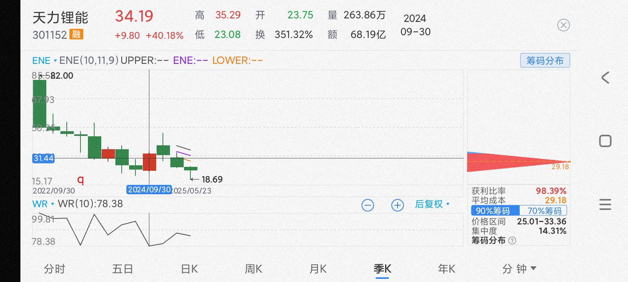The image size is (628, 282).
Task: Tap the 2024/09/30 crosshair date marker
Action: [x=149, y=190]
